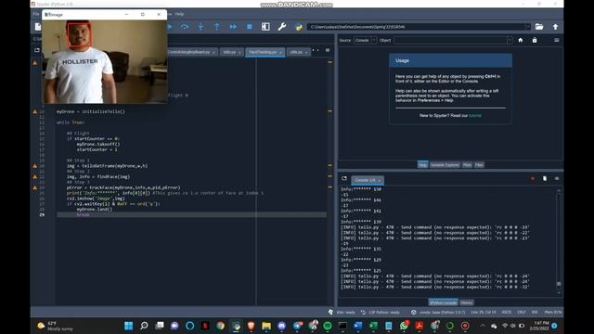Image resolution: width=594 pixels, height=334 pixels.
Task: Click line 29 break statement in editor
Action: pos(83,214)
